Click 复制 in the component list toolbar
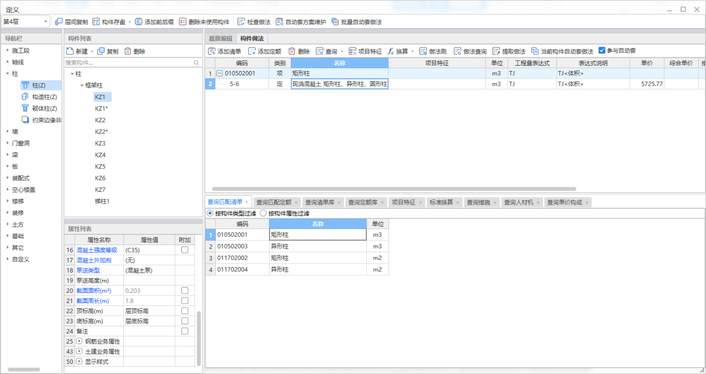Screen dimensions: 706x374 108,51
